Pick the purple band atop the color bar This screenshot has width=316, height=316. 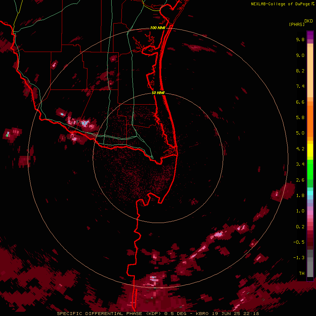(x=310, y=35)
